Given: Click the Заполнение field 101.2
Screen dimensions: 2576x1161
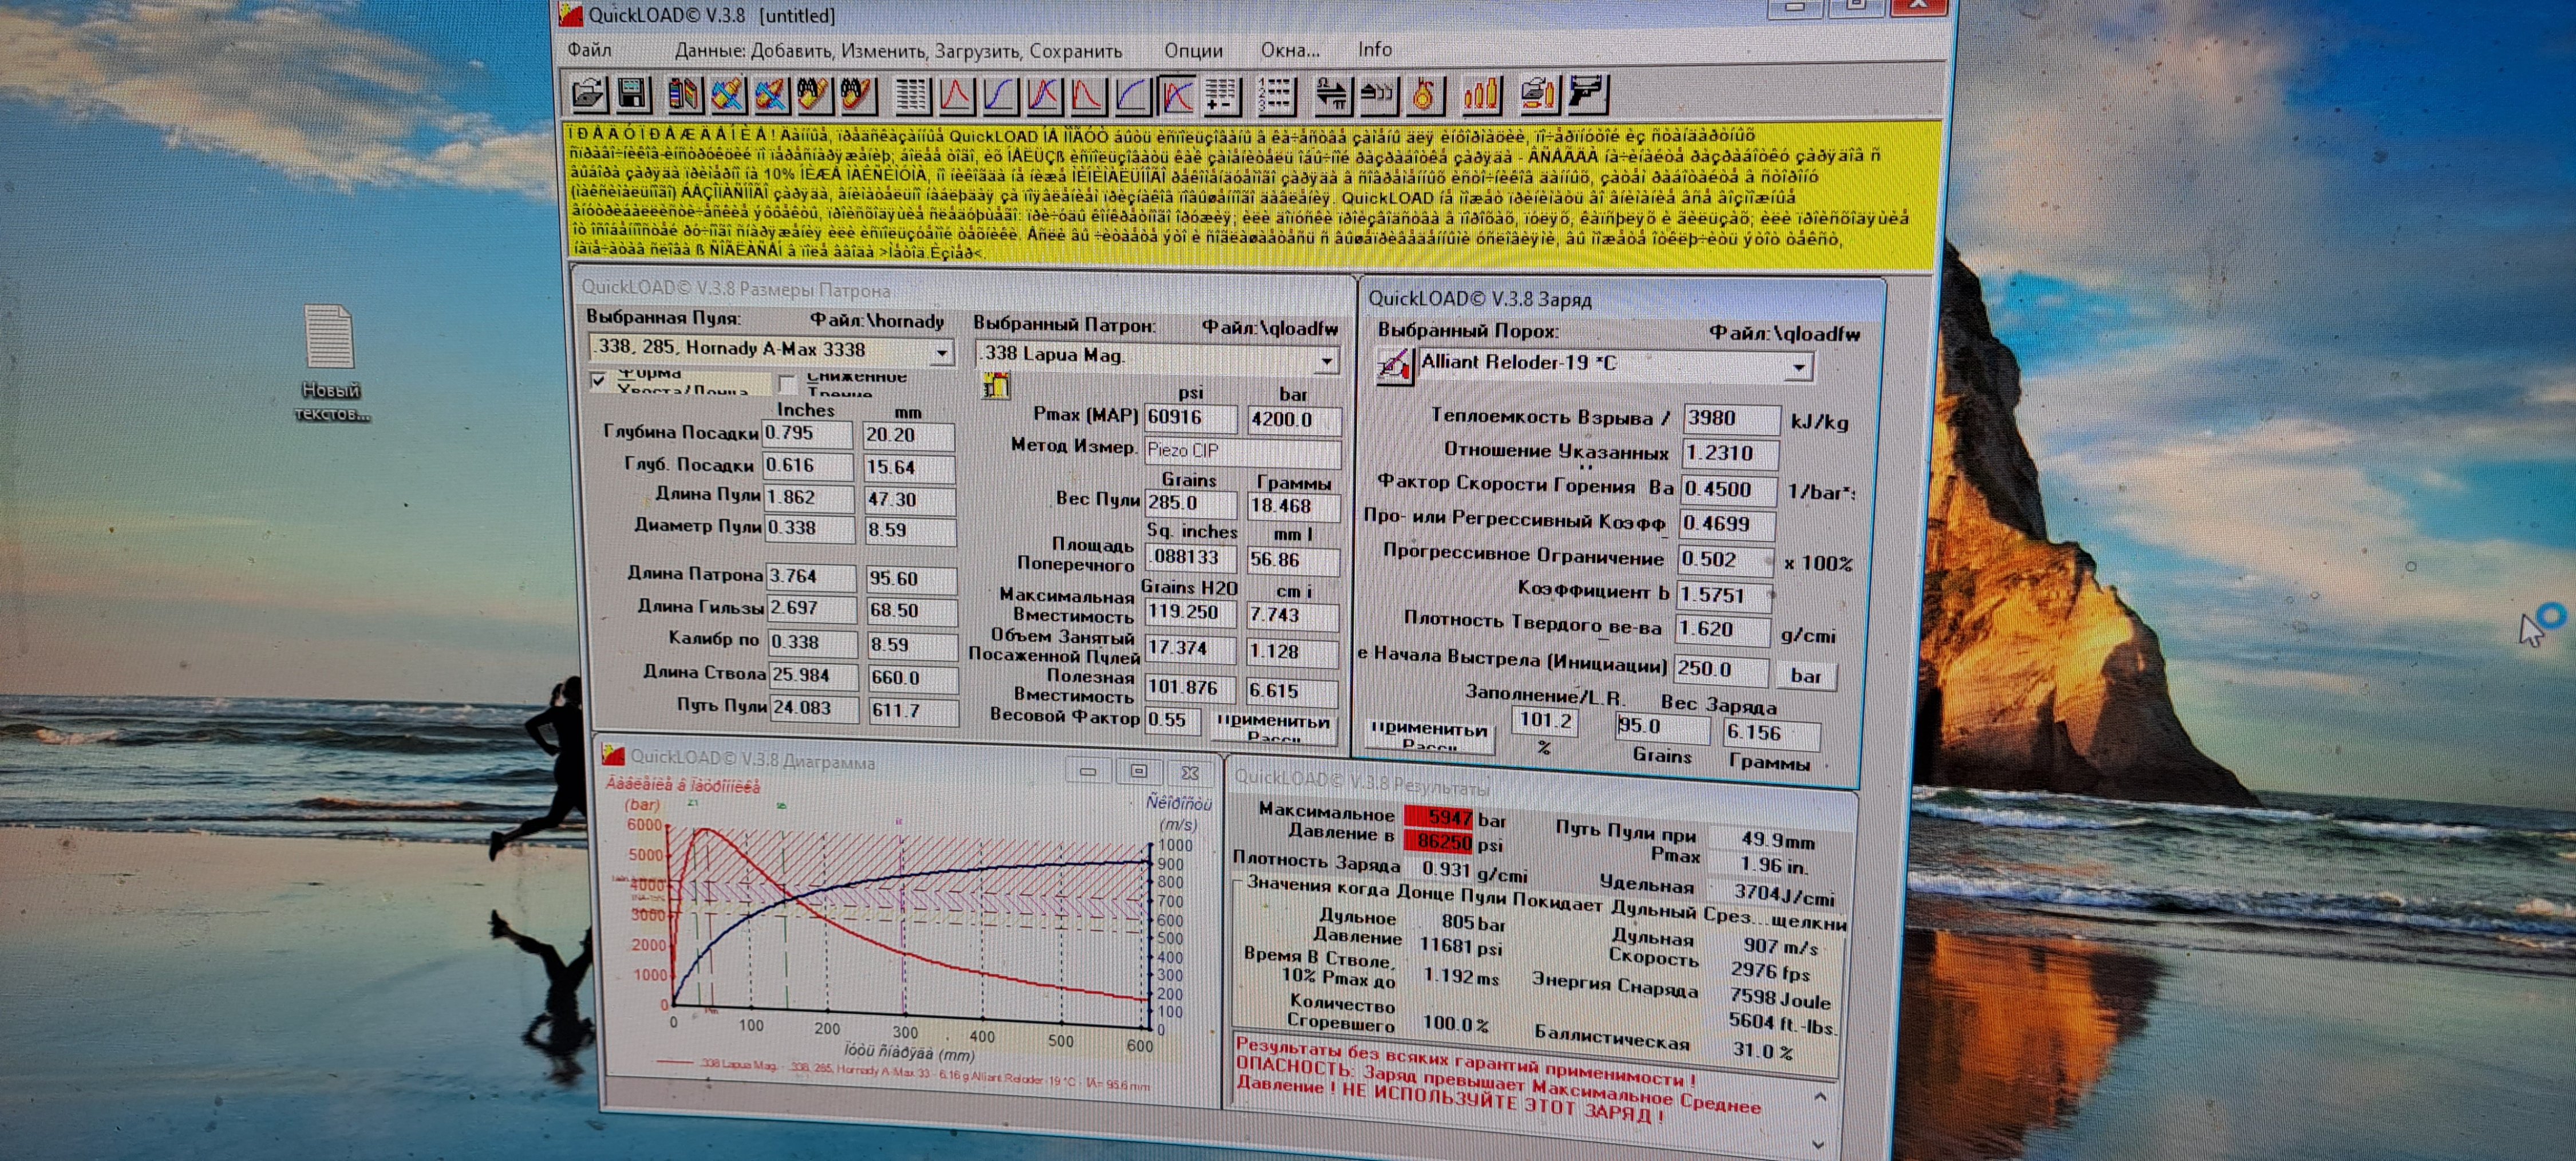Looking at the screenshot, I should (1544, 721).
